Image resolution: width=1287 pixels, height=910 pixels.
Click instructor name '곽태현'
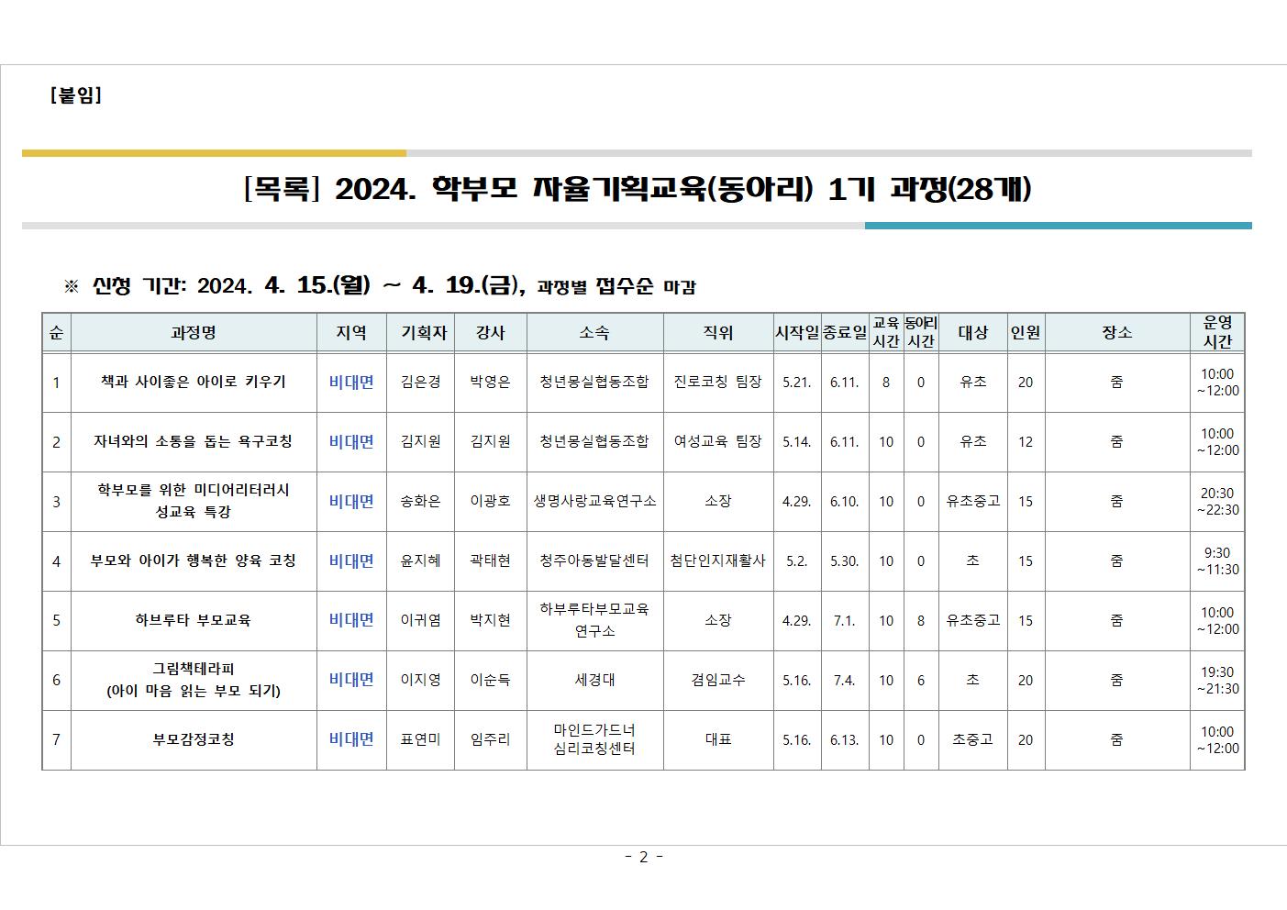(x=491, y=560)
